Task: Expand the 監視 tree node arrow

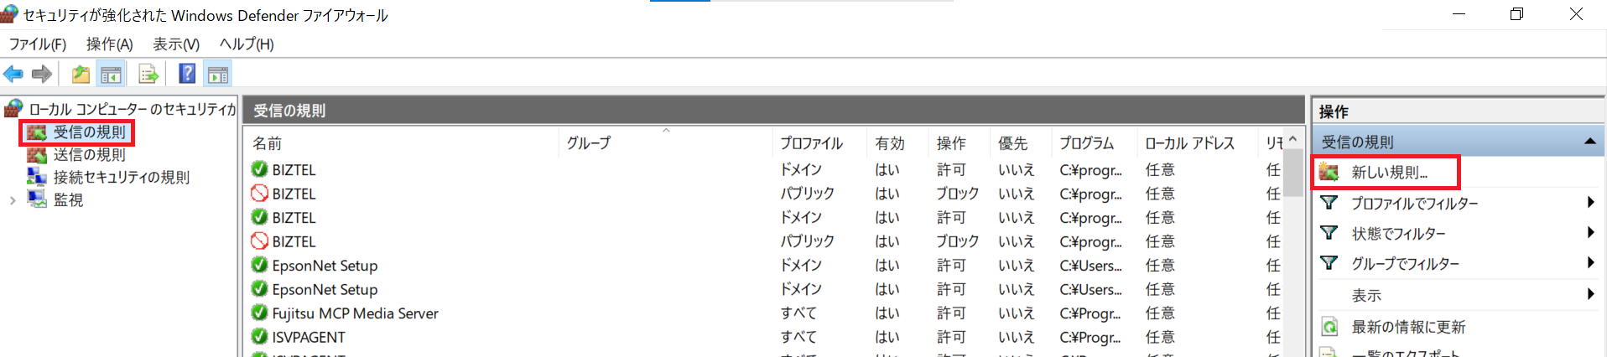Action: pos(12,200)
